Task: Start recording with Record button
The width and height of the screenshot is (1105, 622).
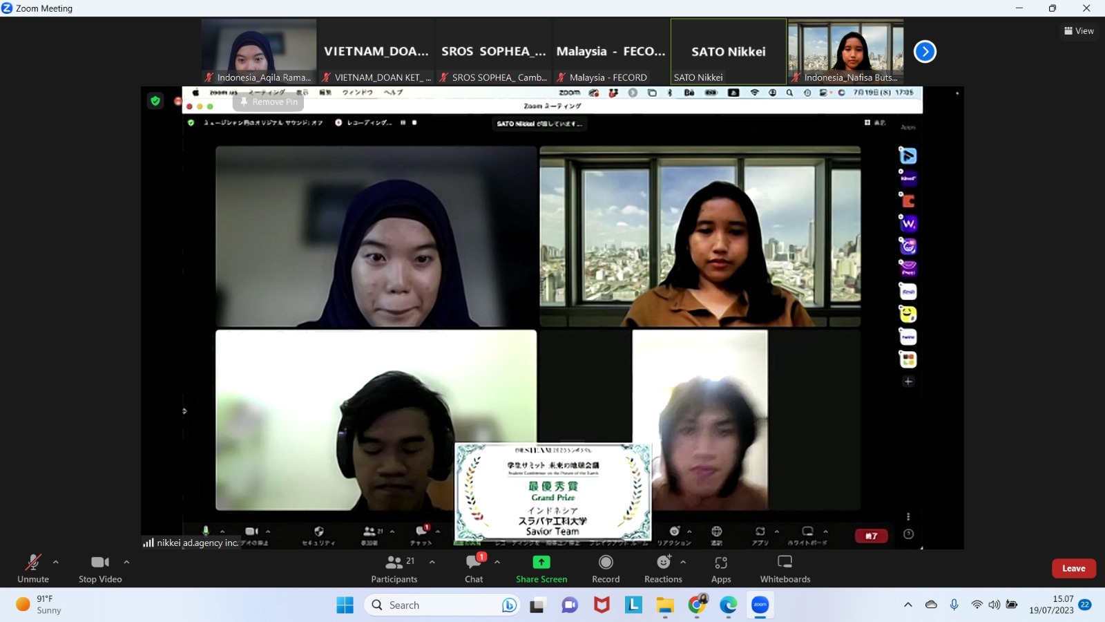Action: point(606,568)
